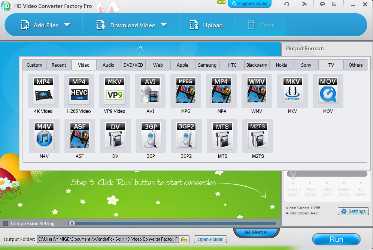Choose the MTS format icon

pyautogui.click(x=222, y=136)
